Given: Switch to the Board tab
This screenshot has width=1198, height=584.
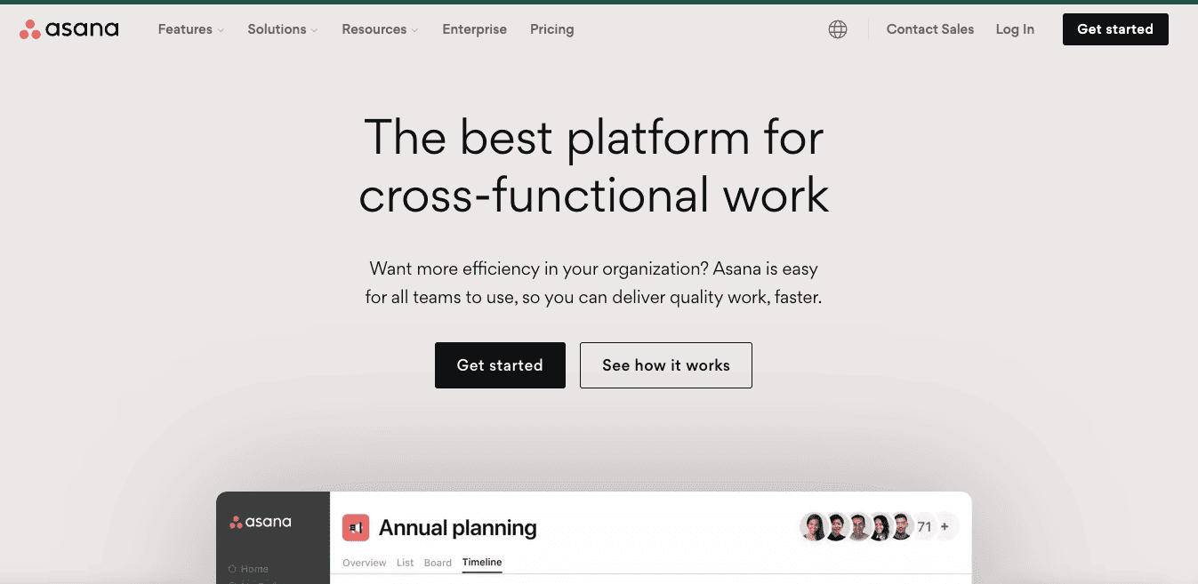Looking at the screenshot, I should [438, 562].
